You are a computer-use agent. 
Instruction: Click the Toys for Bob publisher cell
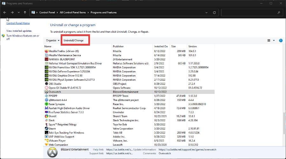(x=120, y=124)
